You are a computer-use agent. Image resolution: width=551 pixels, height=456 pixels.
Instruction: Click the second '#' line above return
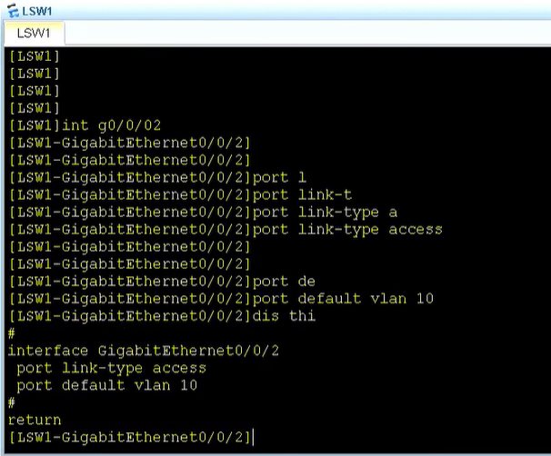[12, 402]
